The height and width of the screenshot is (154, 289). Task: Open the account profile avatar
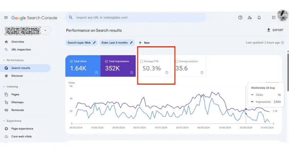point(283,15)
